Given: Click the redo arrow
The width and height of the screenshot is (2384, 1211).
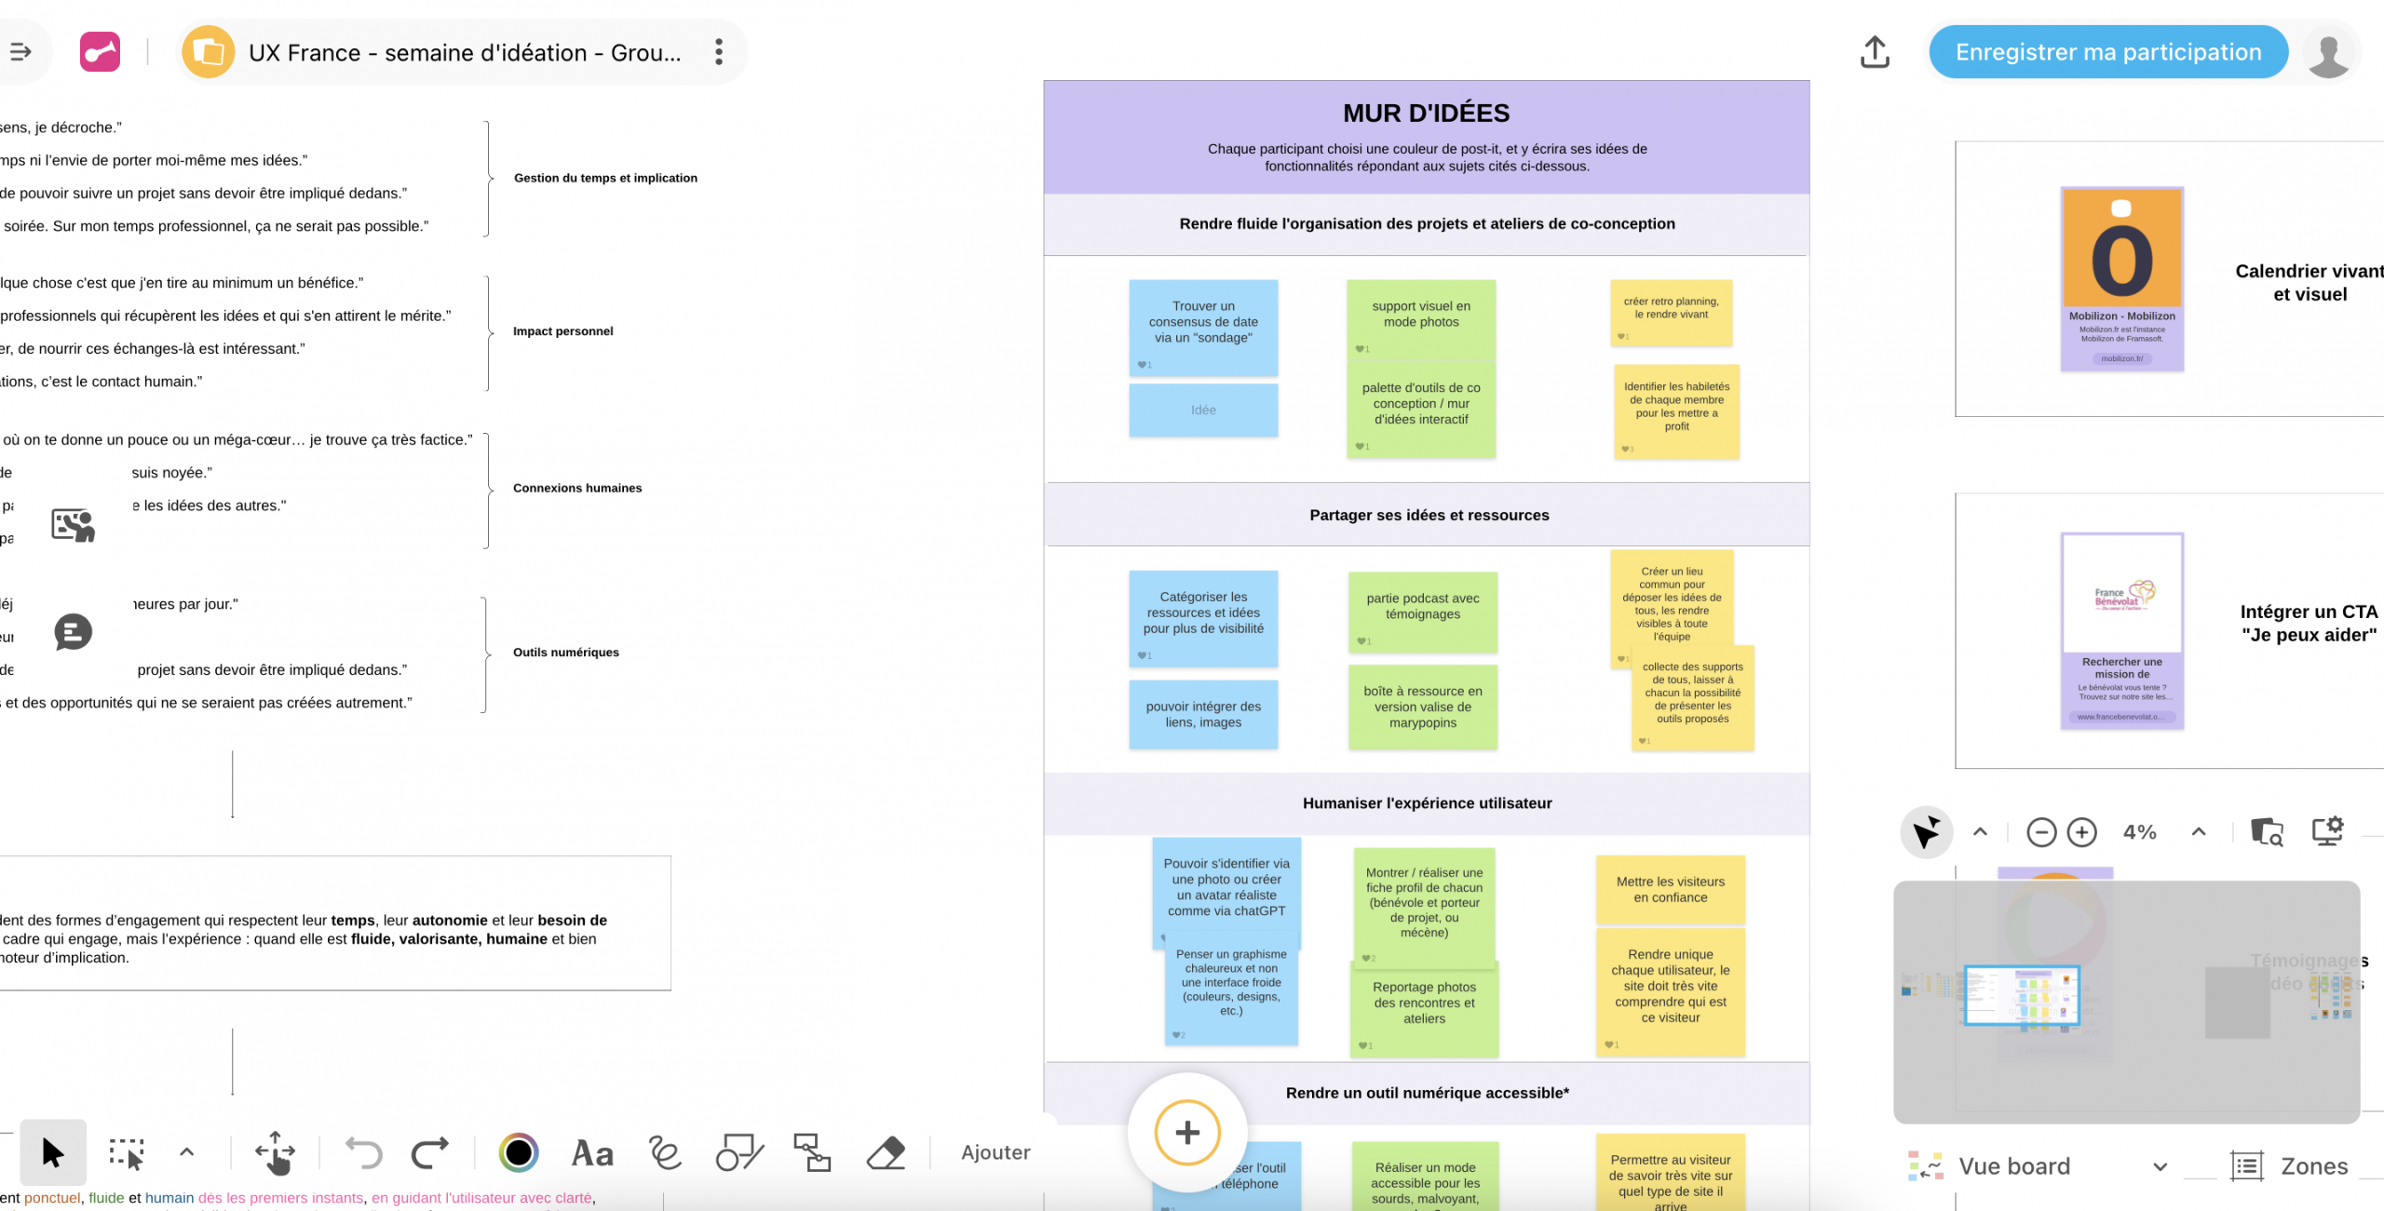Looking at the screenshot, I should tap(429, 1152).
